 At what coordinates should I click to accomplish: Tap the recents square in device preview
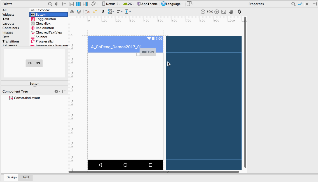point(151,165)
